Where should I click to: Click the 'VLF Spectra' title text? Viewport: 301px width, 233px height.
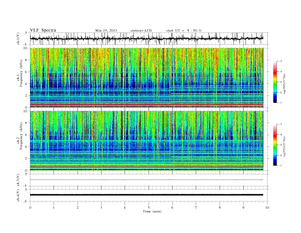(43, 30)
